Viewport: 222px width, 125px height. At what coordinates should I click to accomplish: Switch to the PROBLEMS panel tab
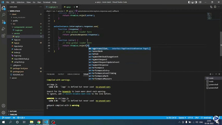click(x=50, y=74)
